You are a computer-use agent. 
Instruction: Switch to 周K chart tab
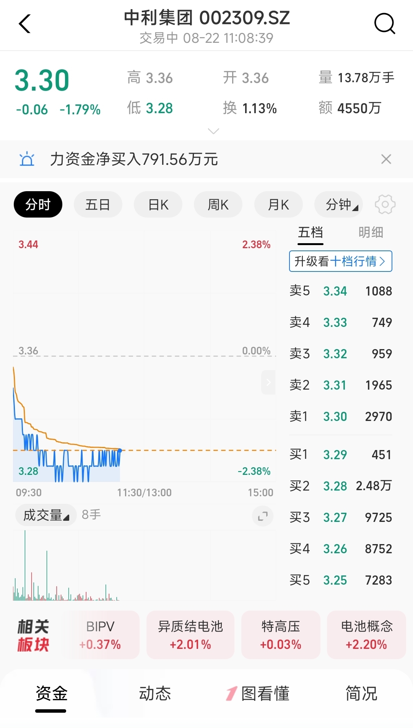click(x=218, y=205)
